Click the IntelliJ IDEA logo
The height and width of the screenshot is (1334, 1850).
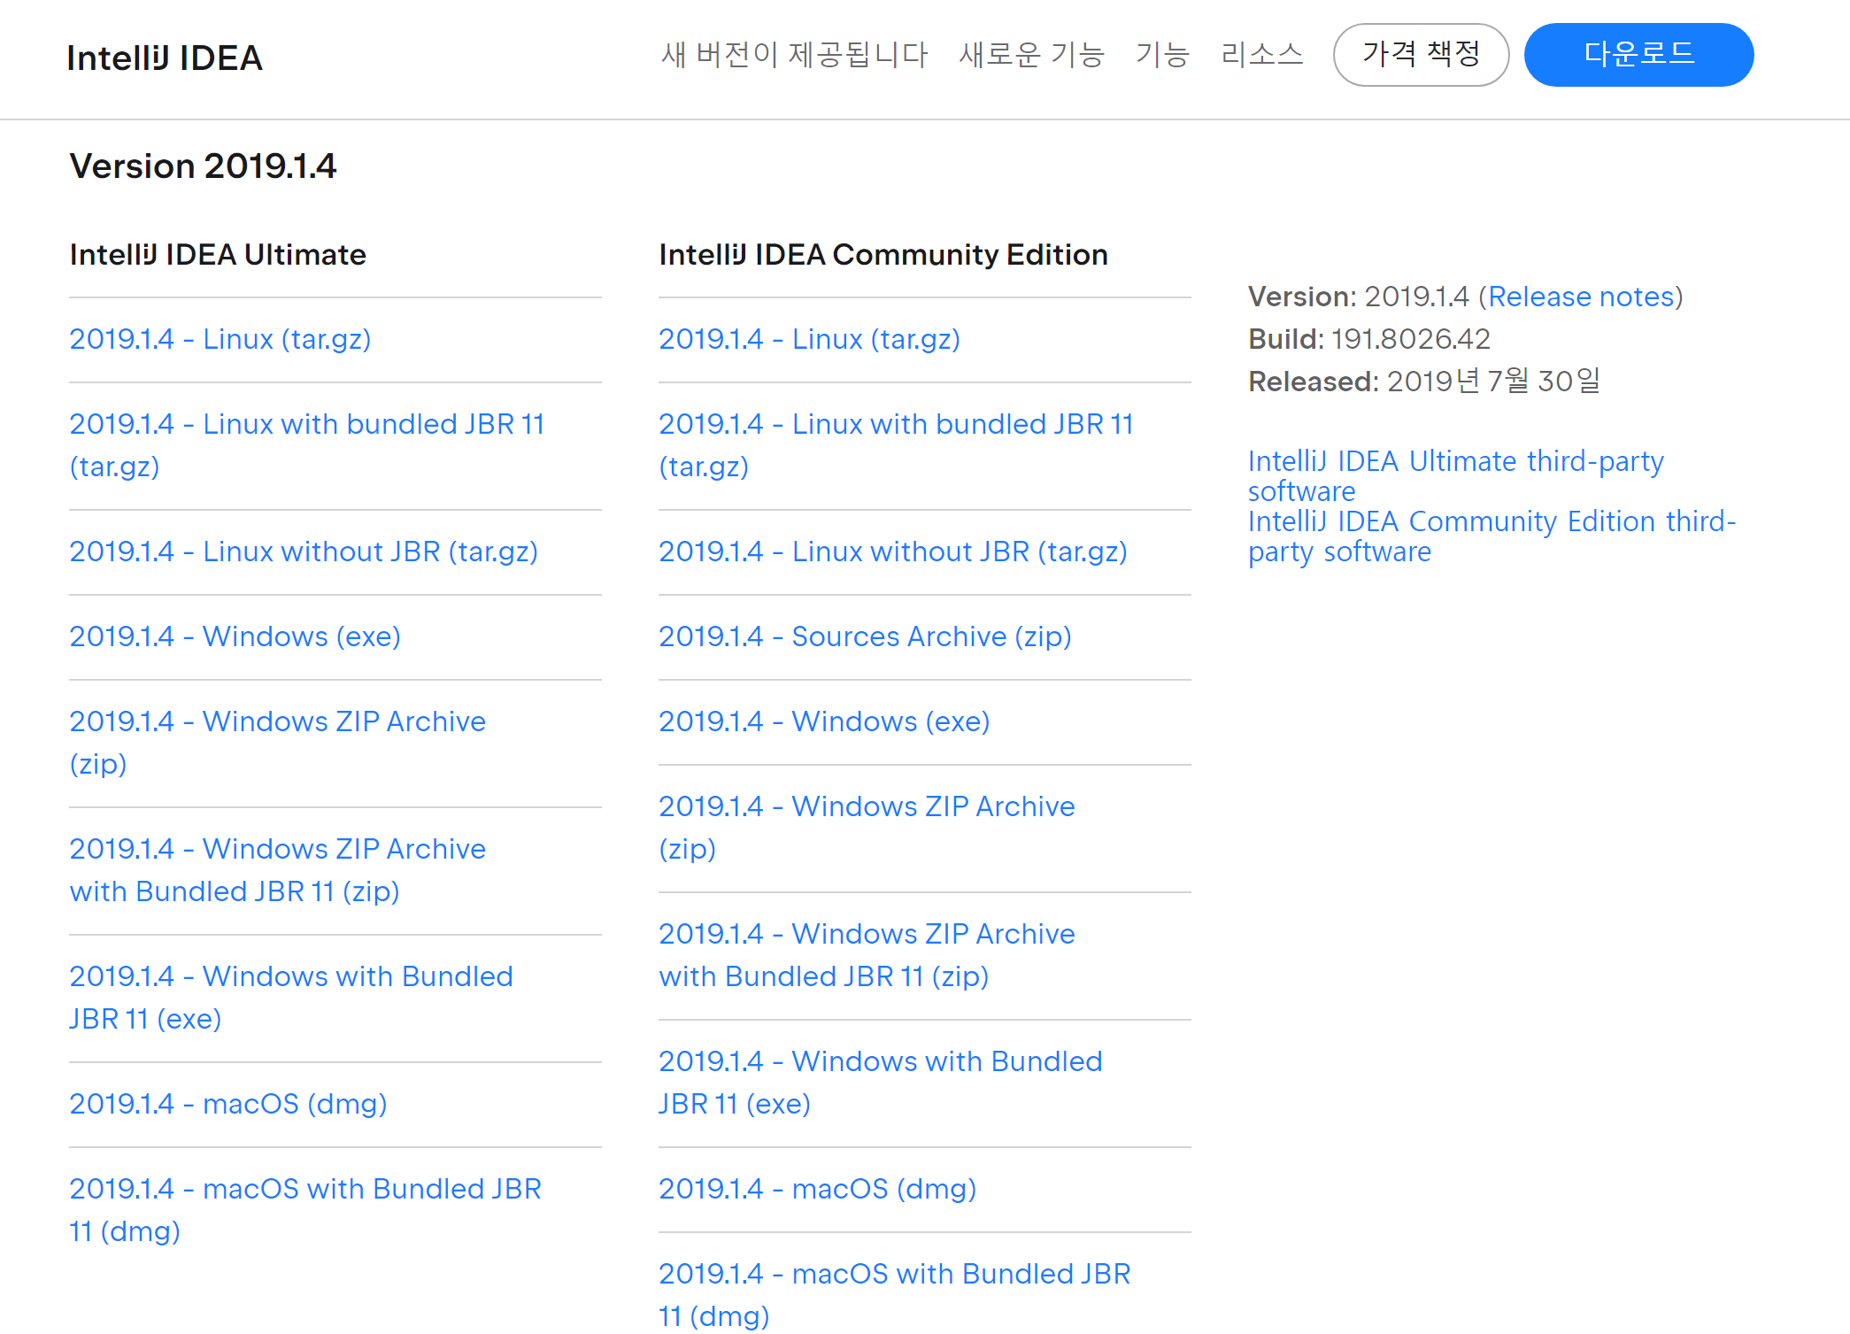165,58
